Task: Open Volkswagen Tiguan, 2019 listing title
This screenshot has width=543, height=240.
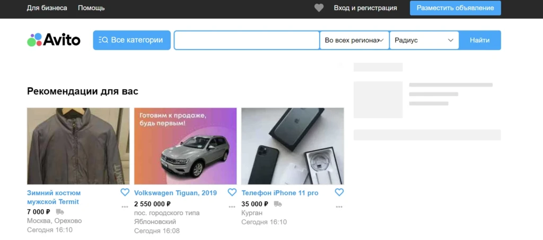Action: click(176, 193)
